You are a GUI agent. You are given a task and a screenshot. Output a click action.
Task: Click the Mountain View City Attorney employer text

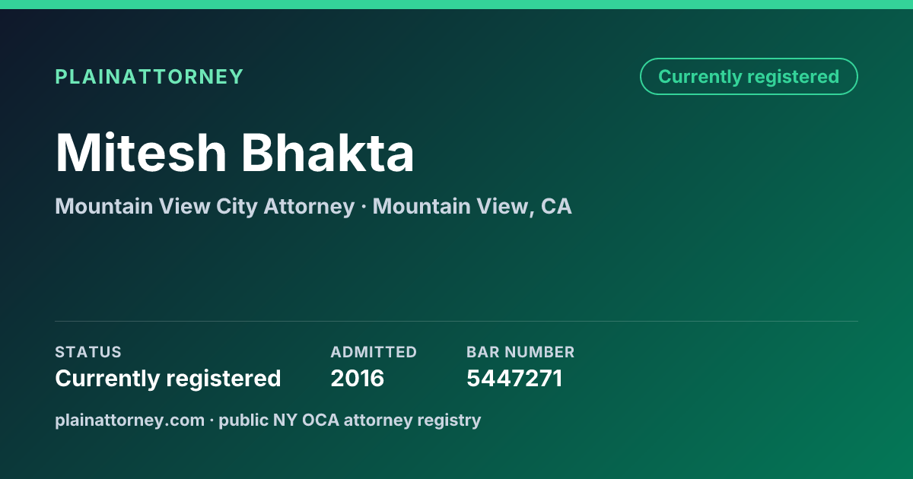tap(205, 206)
